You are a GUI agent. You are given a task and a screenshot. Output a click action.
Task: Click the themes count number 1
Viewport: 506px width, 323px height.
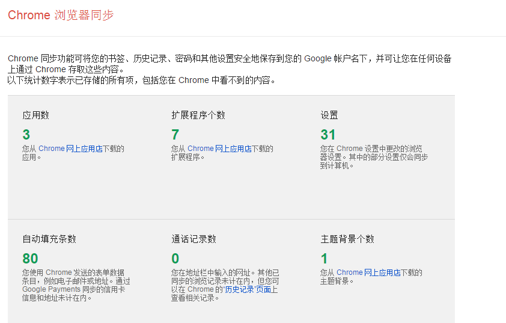coord(325,259)
